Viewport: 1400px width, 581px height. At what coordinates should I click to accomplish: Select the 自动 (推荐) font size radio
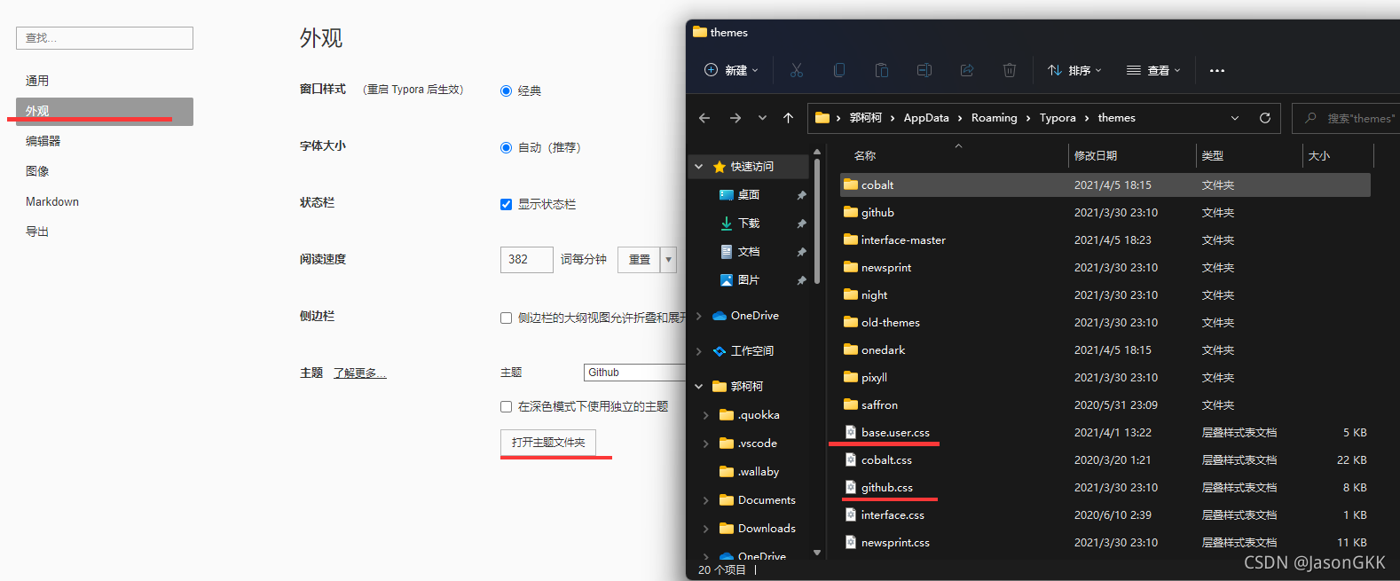(x=506, y=147)
